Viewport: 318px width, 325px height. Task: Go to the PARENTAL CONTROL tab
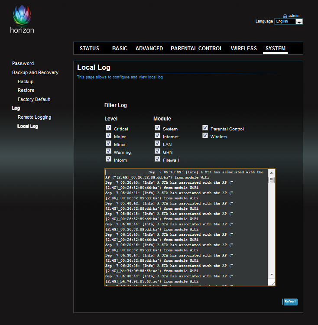[196, 49]
